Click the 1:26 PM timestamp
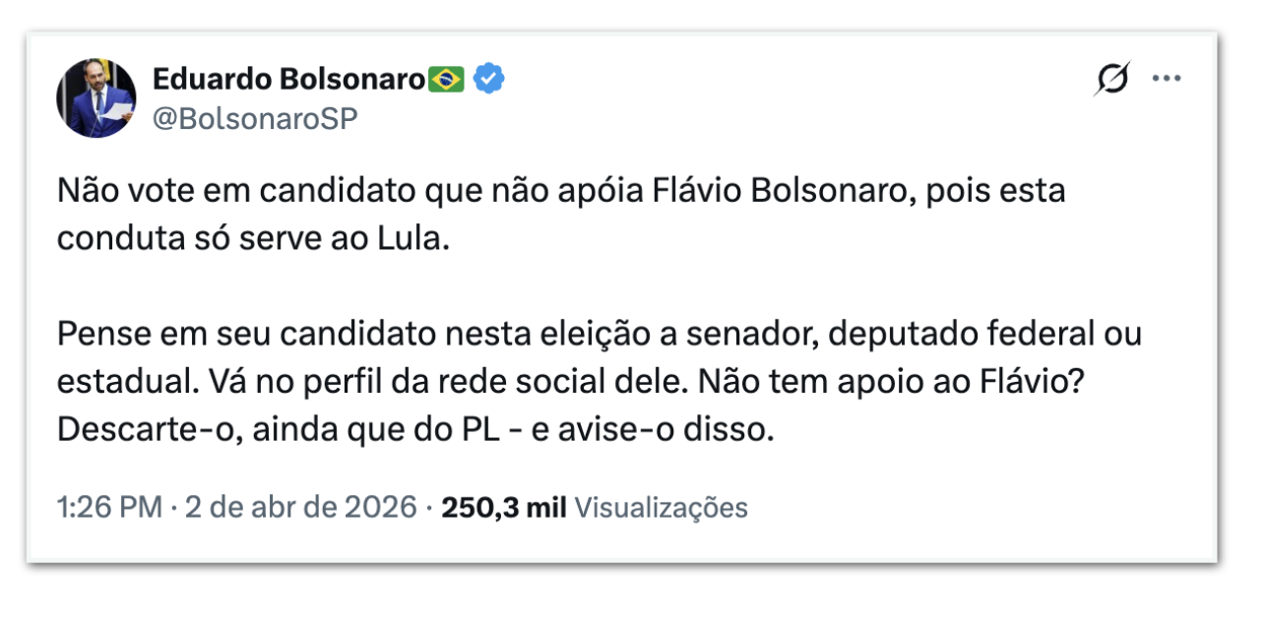Image resolution: width=1268 pixels, height=626 pixels. point(108,508)
